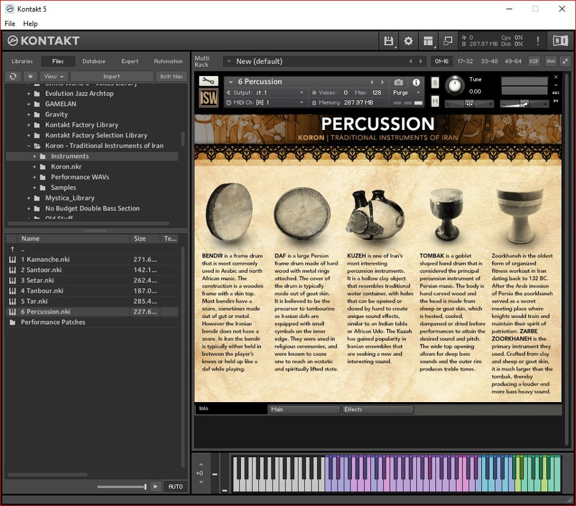Expand the Evolution Jazz Archtop folder
The height and width of the screenshot is (506, 576).
28,94
